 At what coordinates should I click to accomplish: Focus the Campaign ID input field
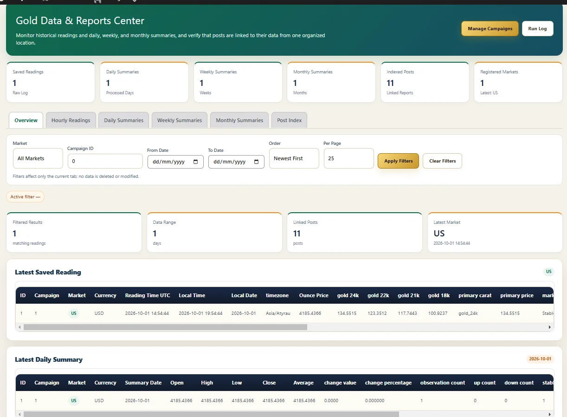[x=105, y=161]
